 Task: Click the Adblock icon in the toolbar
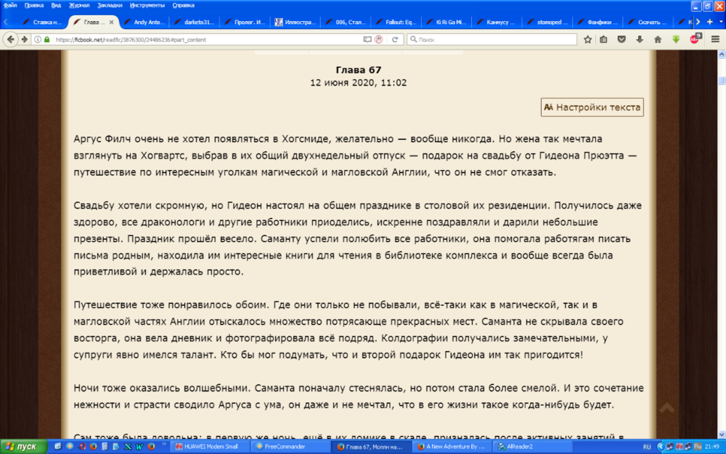696,39
